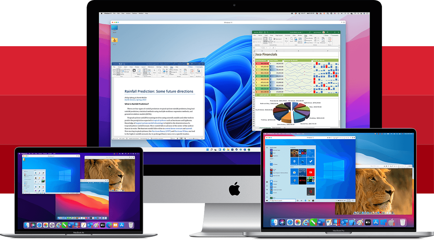The height and width of the screenshot is (240, 434).
Task: Open user folder icon on Windows 11 desktop
Action: coord(115,41)
